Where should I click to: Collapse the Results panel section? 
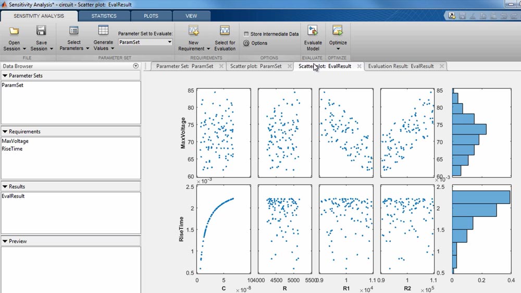[5, 187]
